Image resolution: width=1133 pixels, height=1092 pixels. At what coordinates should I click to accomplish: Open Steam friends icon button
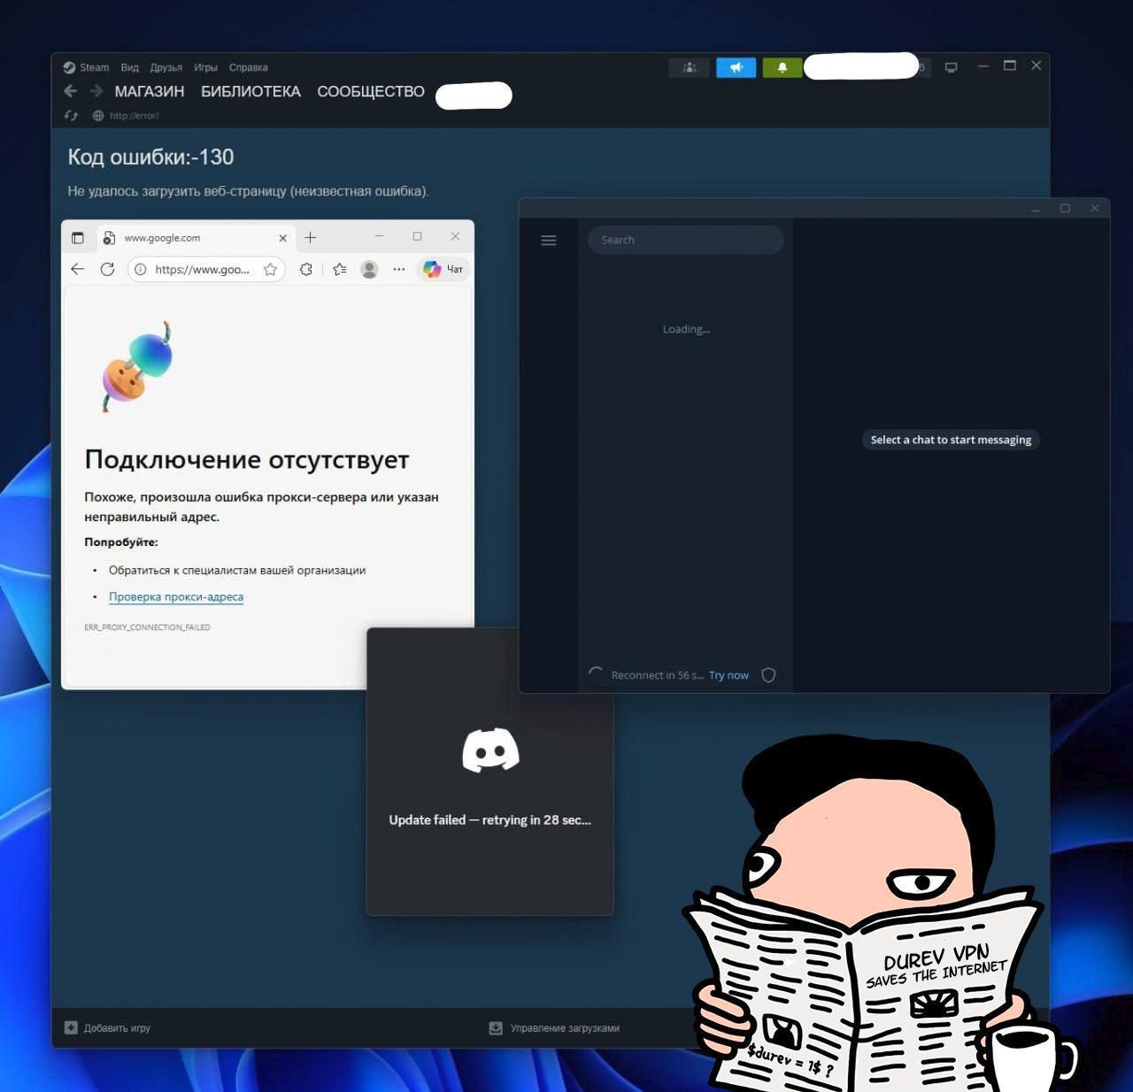690,67
